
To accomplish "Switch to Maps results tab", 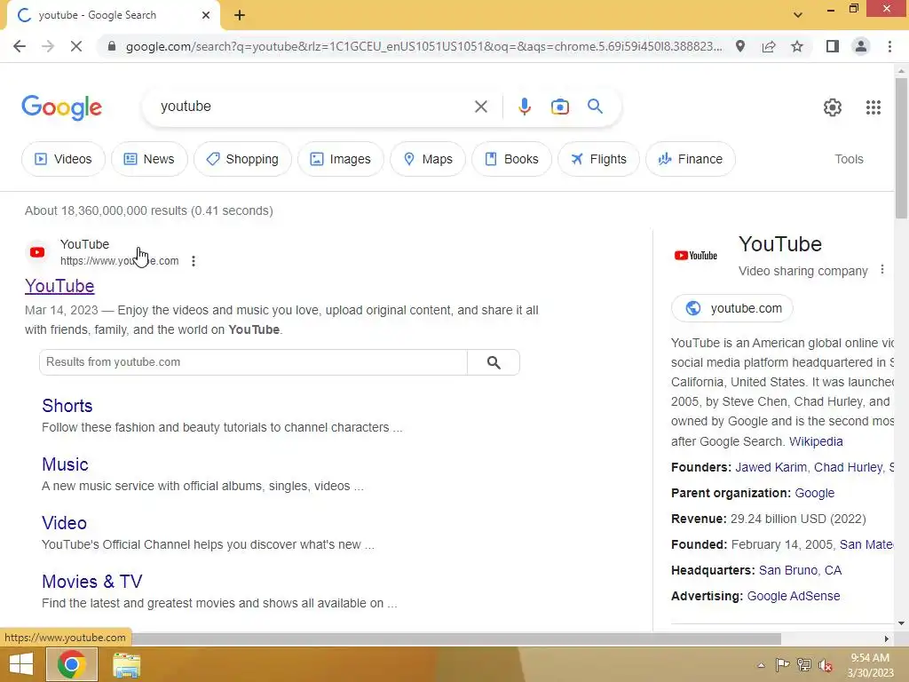I will (x=428, y=159).
